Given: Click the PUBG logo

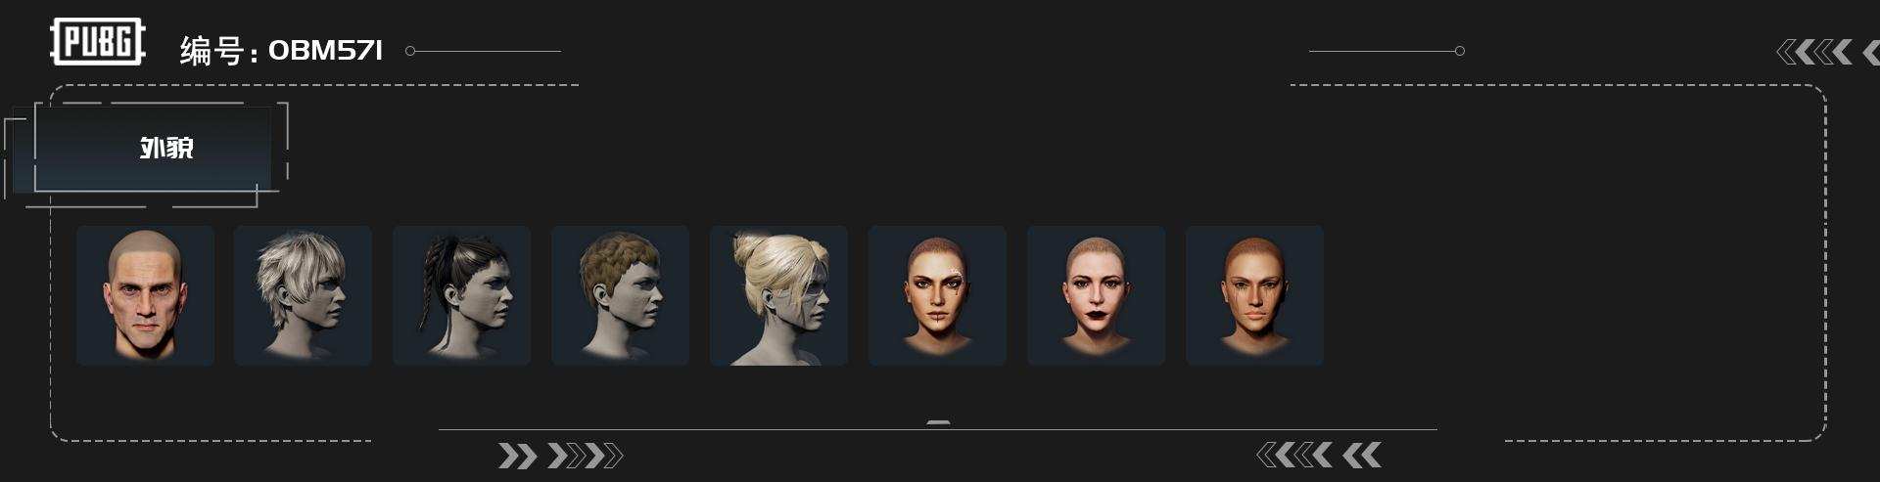Looking at the screenshot, I should tap(98, 42).
